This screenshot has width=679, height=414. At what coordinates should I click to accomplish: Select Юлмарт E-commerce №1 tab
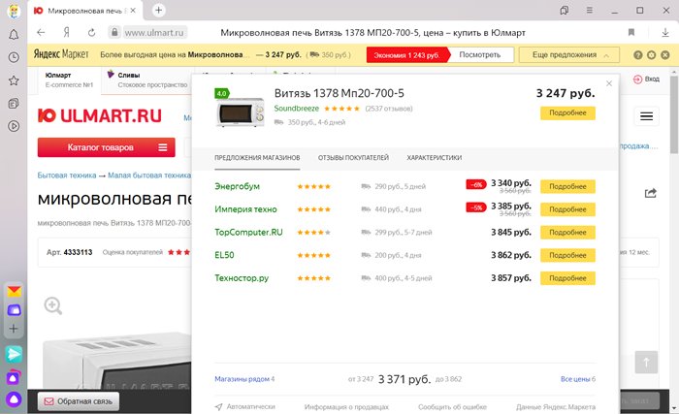[x=69, y=80]
